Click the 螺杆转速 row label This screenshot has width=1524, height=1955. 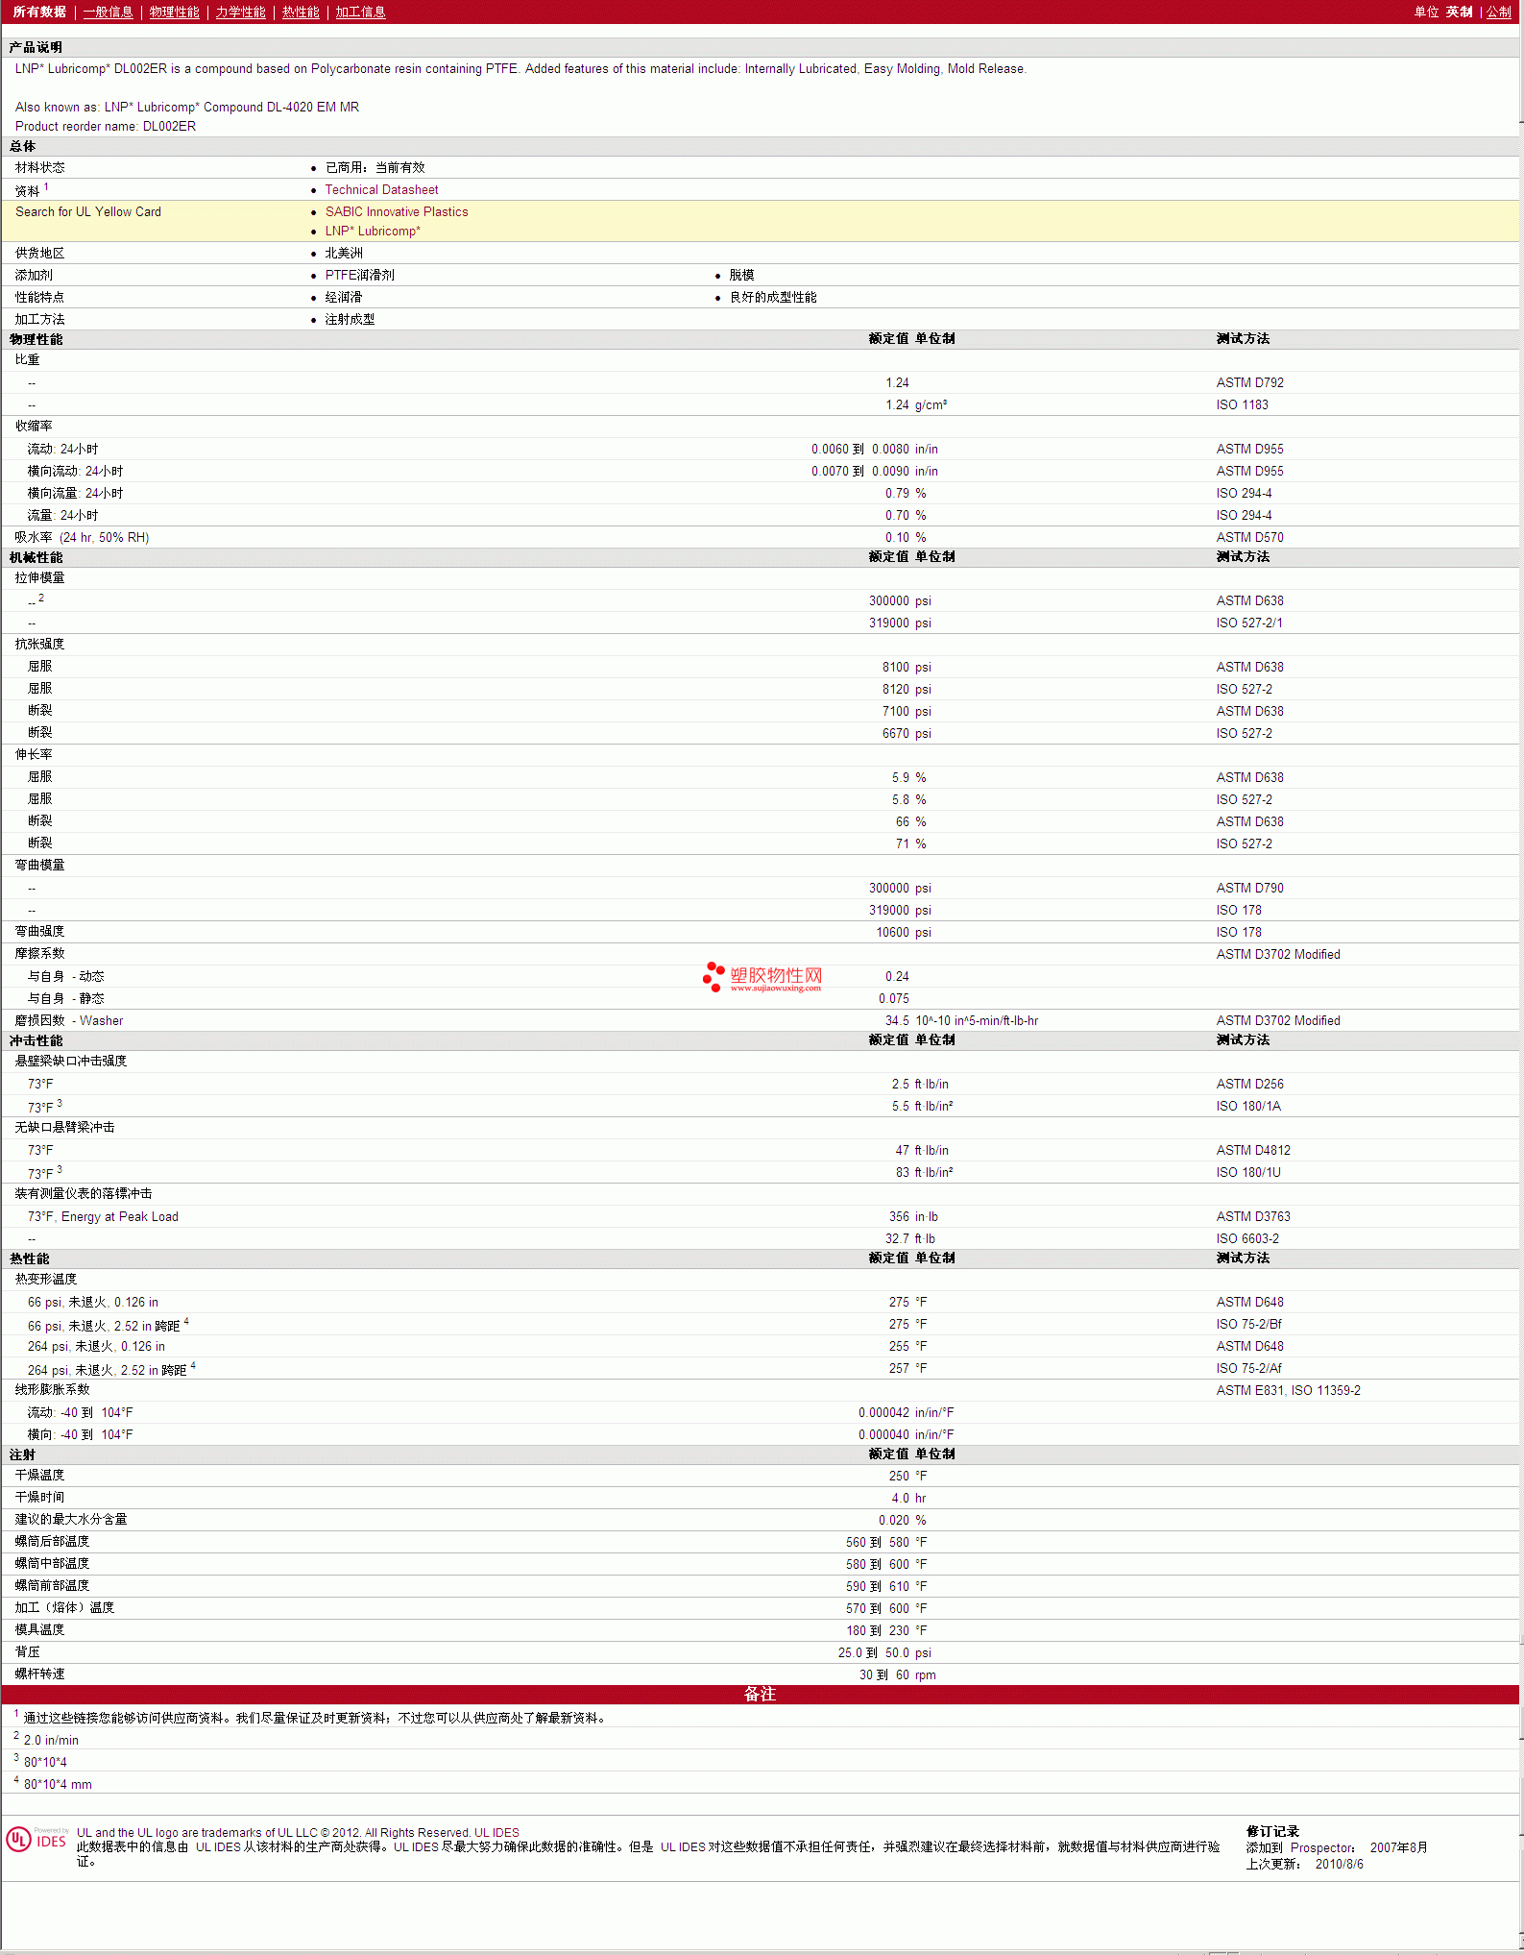point(39,1674)
